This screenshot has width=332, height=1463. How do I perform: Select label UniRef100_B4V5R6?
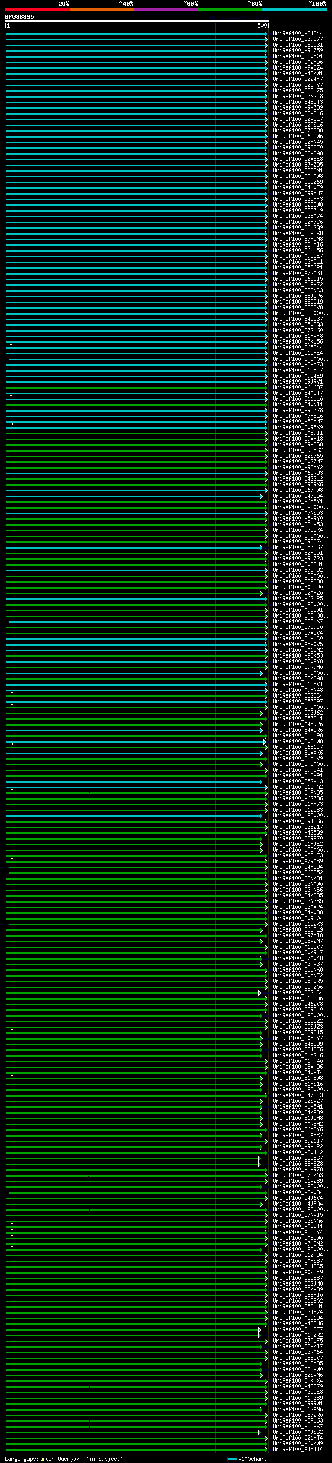pos(298,730)
